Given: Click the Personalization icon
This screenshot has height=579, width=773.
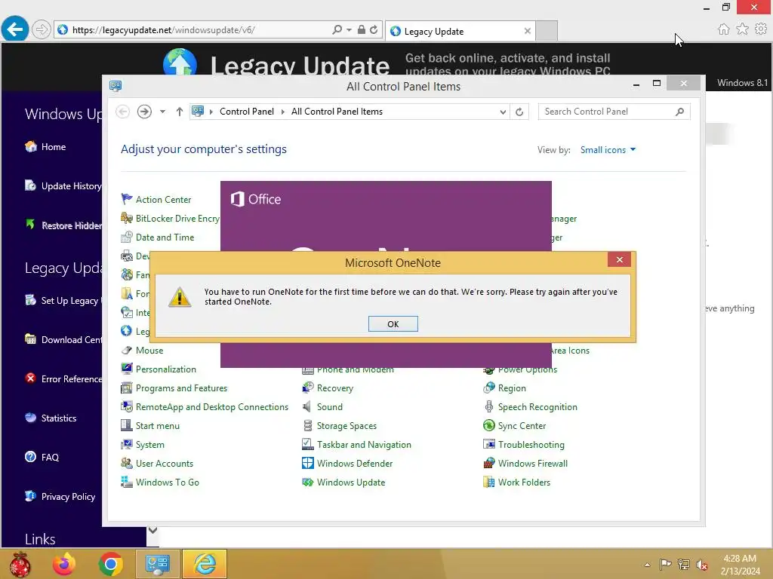Looking at the screenshot, I should click(127, 369).
